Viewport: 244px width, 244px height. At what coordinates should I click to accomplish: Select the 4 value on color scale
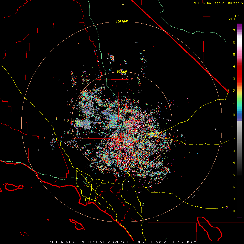[x=234, y=67]
